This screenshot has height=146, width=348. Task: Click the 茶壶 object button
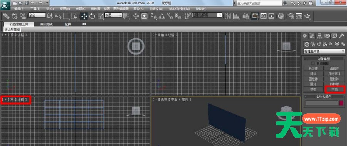[x=313, y=90]
